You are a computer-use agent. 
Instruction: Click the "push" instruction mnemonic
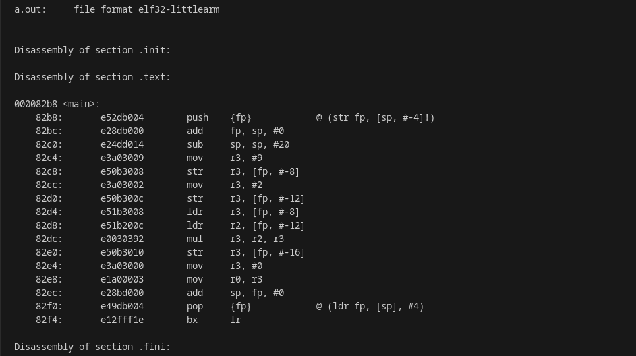198,117
